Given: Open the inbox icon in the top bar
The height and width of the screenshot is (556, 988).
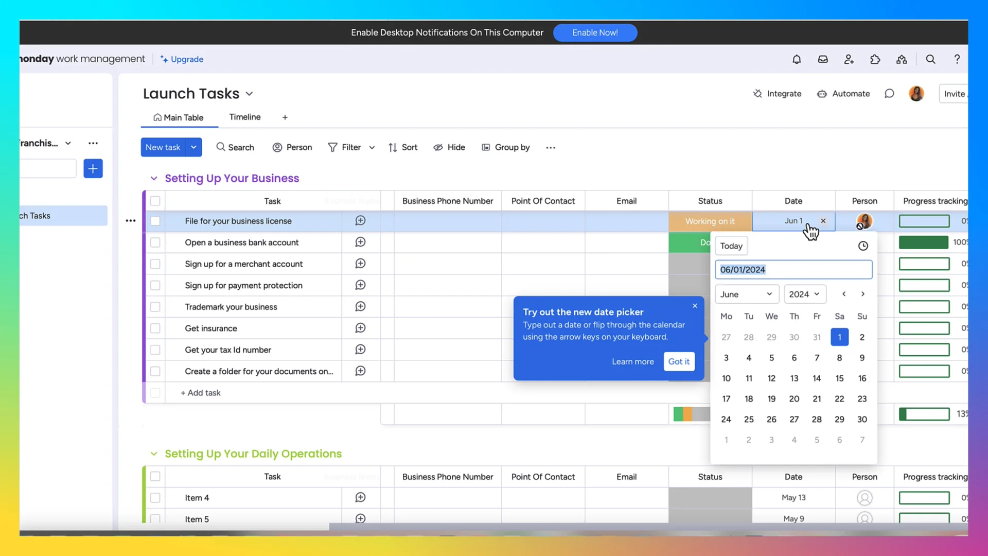Looking at the screenshot, I should (823, 59).
